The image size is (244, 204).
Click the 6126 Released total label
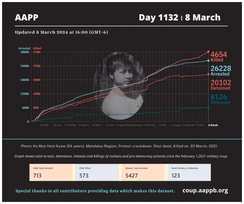click(220, 99)
